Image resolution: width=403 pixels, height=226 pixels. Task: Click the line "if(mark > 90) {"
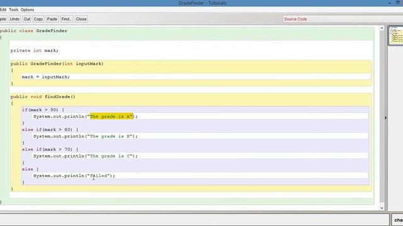(x=43, y=110)
